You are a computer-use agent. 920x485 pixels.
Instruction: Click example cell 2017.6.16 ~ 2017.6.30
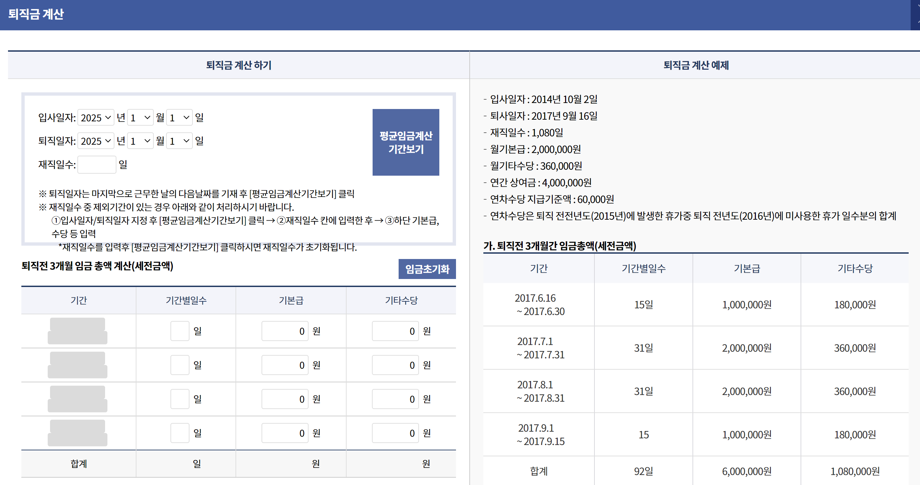539,304
